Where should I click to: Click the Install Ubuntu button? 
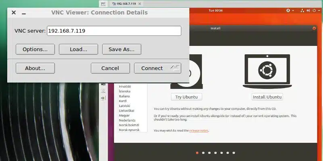(x=267, y=97)
